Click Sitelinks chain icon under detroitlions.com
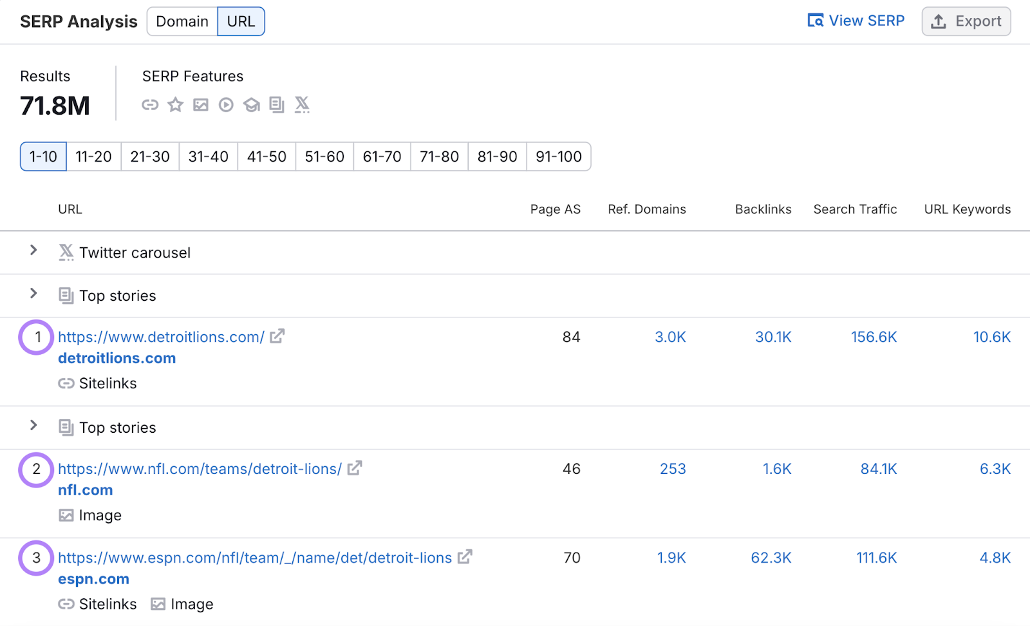Viewport: 1030px width, 626px height. coord(66,383)
